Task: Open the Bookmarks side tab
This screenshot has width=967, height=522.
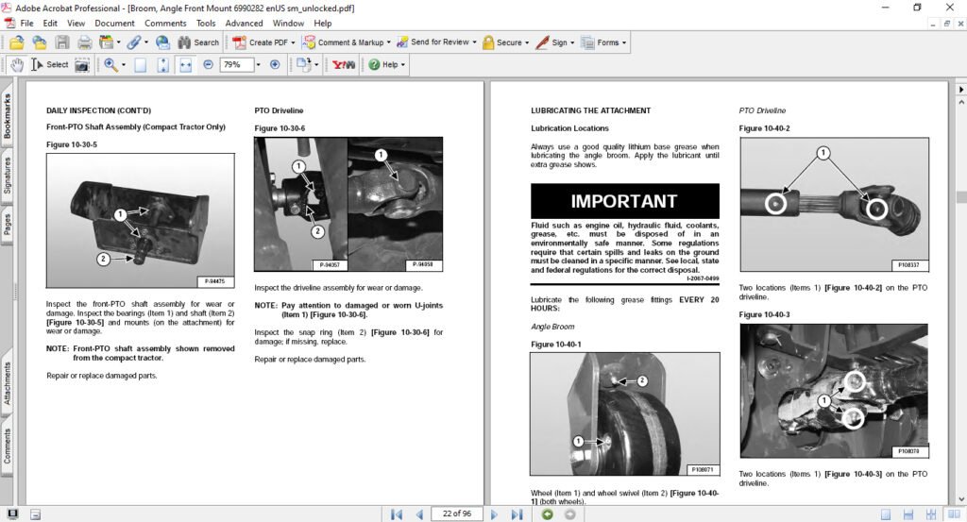Action: click(8, 117)
